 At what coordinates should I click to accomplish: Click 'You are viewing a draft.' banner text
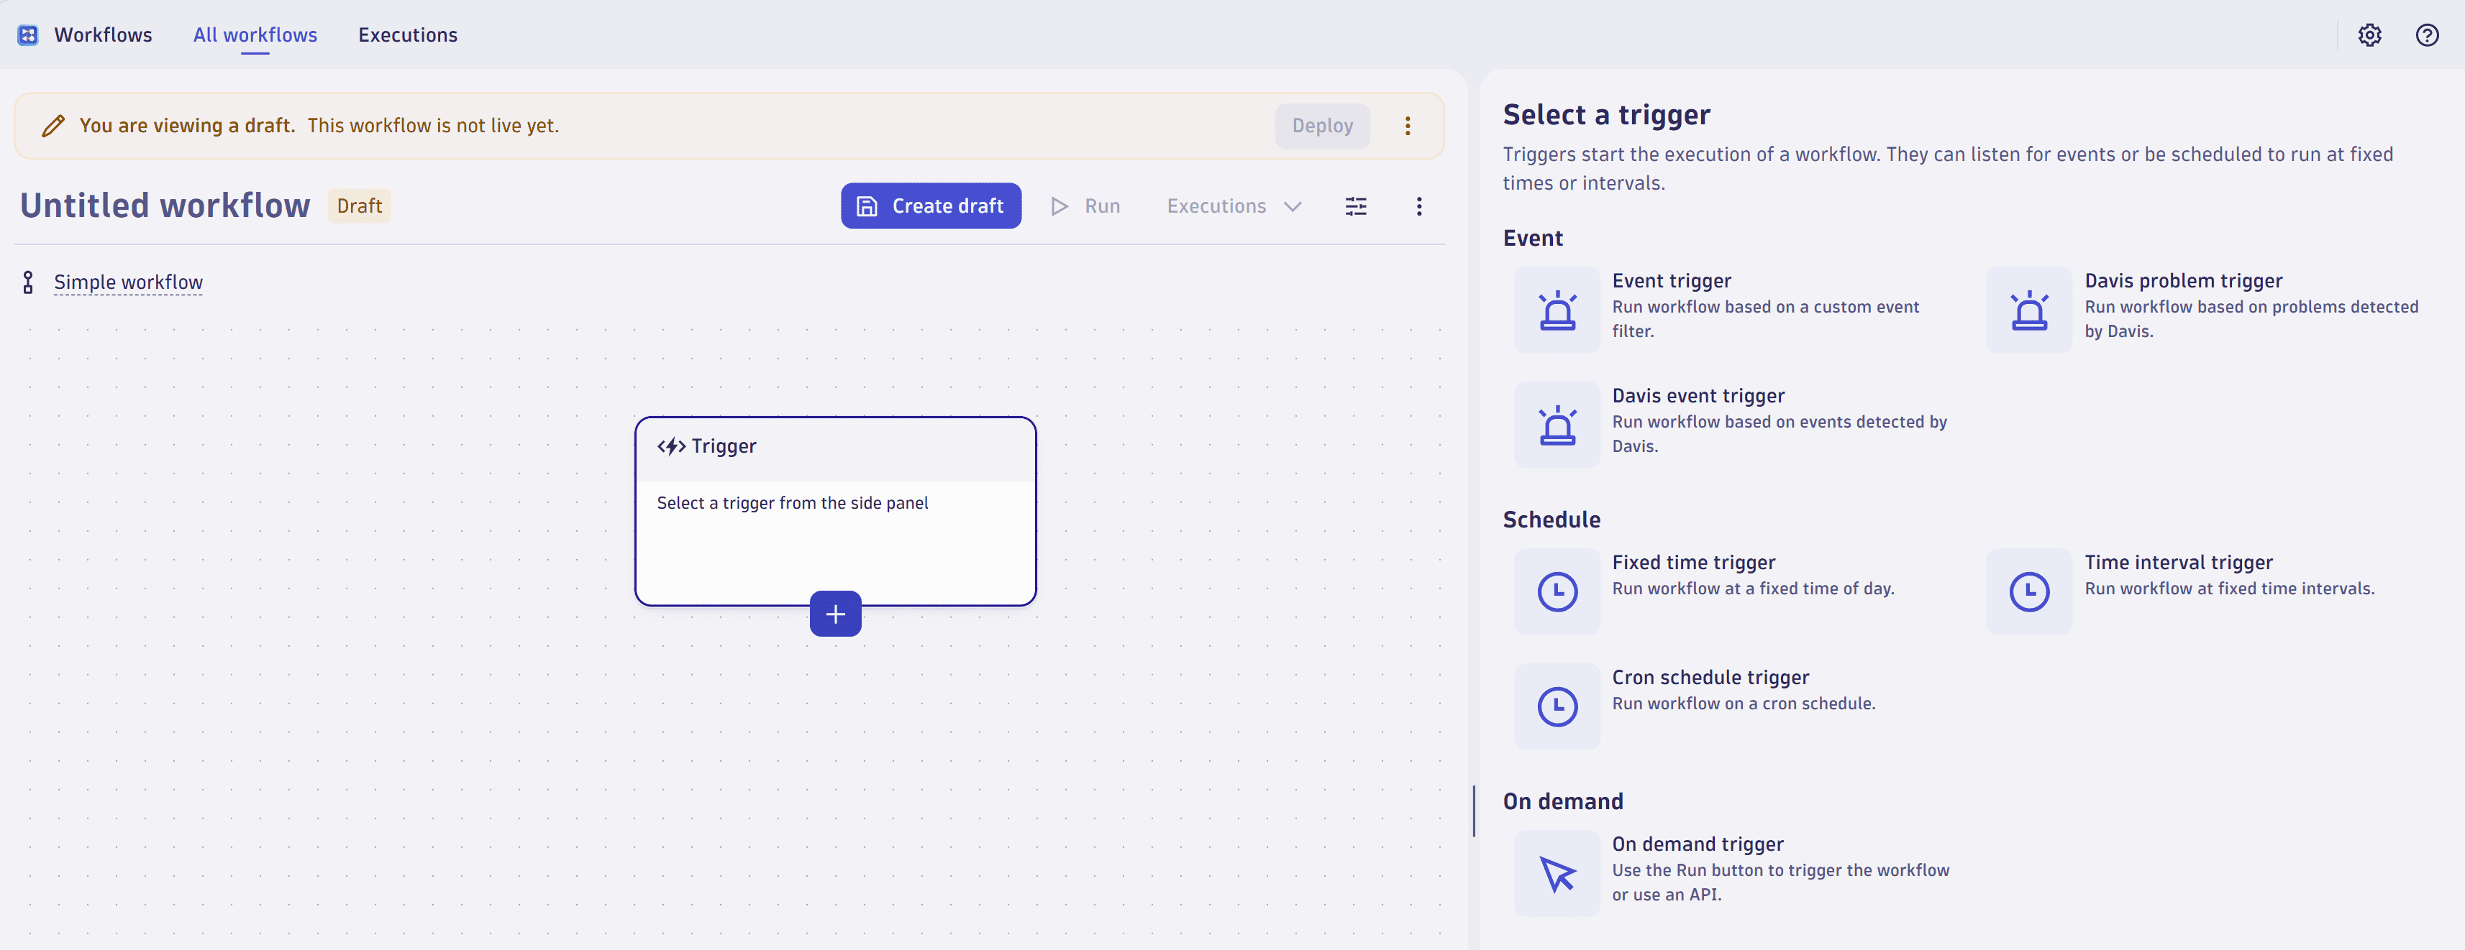[x=188, y=126]
